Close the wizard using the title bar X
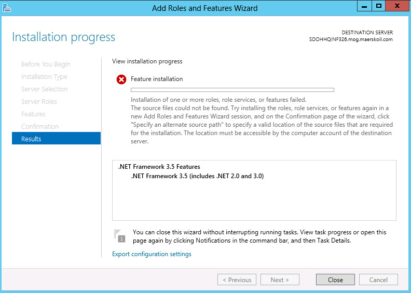 [x=397, y=6]
